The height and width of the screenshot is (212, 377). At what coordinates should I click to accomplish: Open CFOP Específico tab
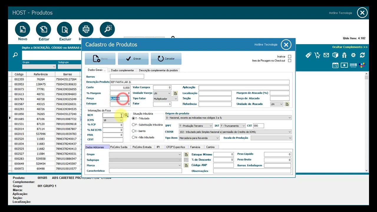click(176, 147)
